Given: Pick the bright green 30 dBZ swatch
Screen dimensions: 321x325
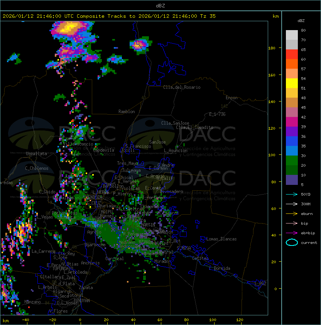Looking at the screenshot, I should coord(292,161).
